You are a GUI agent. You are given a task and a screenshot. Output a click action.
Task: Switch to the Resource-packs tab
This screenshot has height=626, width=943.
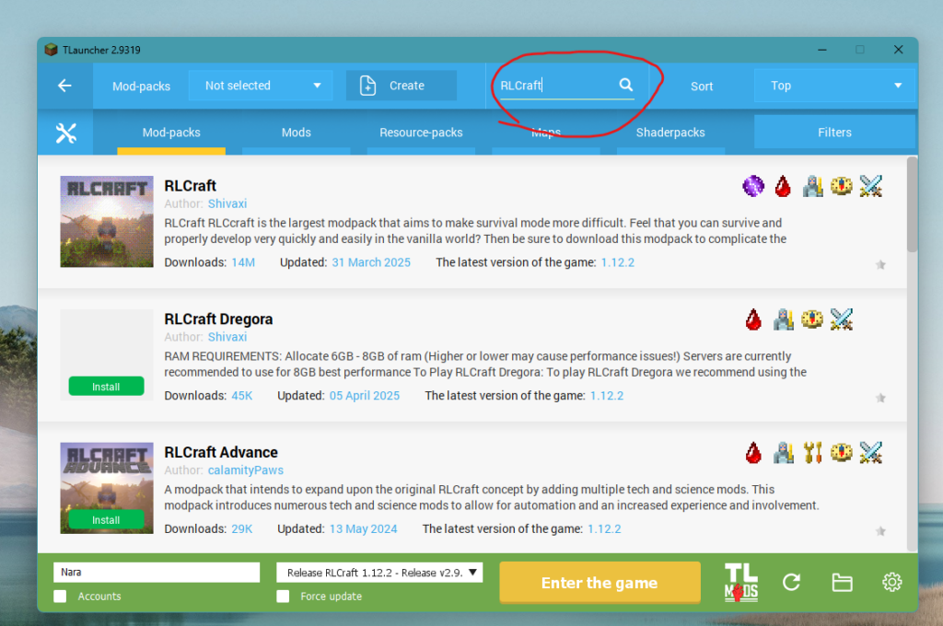(421, 133)
